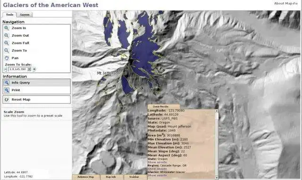Click the Mt Jefferson map label

108,73
